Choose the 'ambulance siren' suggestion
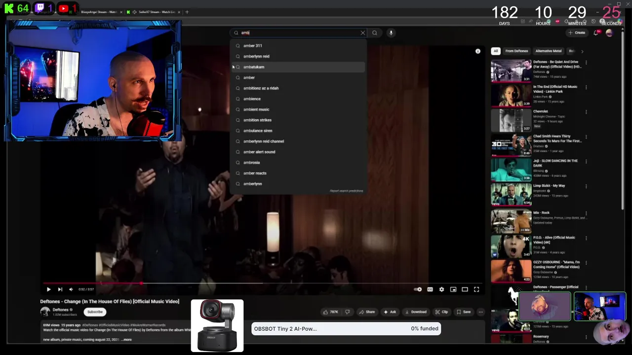The height and width of the screenshot is (355, 632). tap(298, 131)
